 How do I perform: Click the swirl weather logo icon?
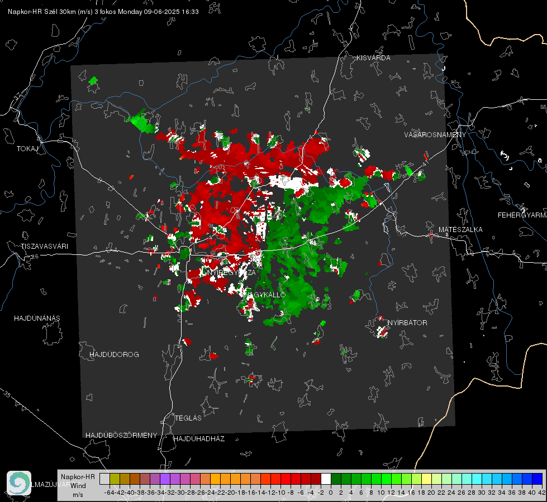(19, 483)
